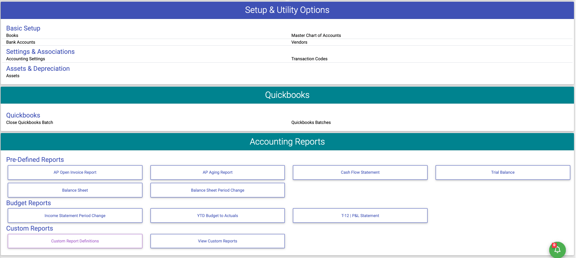Click the Budget Reports heading
Screen dimensions: 576x258
28,203
